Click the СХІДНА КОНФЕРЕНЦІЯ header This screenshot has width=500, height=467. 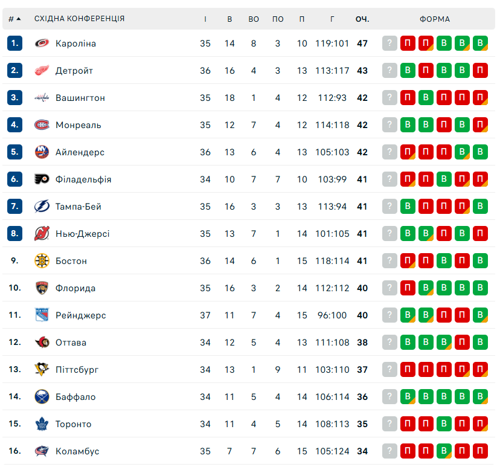pyautogui.click(x=79, y=19)
